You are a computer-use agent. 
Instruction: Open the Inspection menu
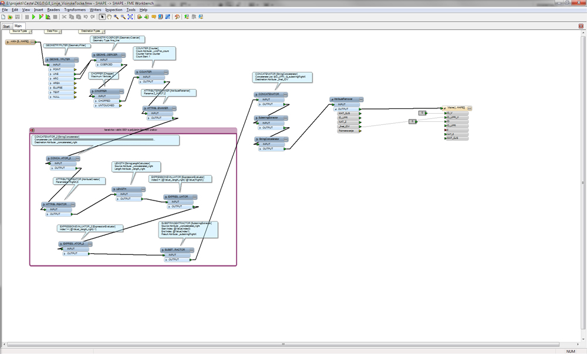[114, 10]
